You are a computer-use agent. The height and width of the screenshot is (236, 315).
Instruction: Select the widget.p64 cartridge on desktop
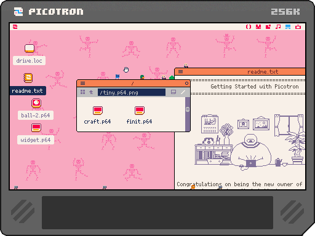[36, 134]
